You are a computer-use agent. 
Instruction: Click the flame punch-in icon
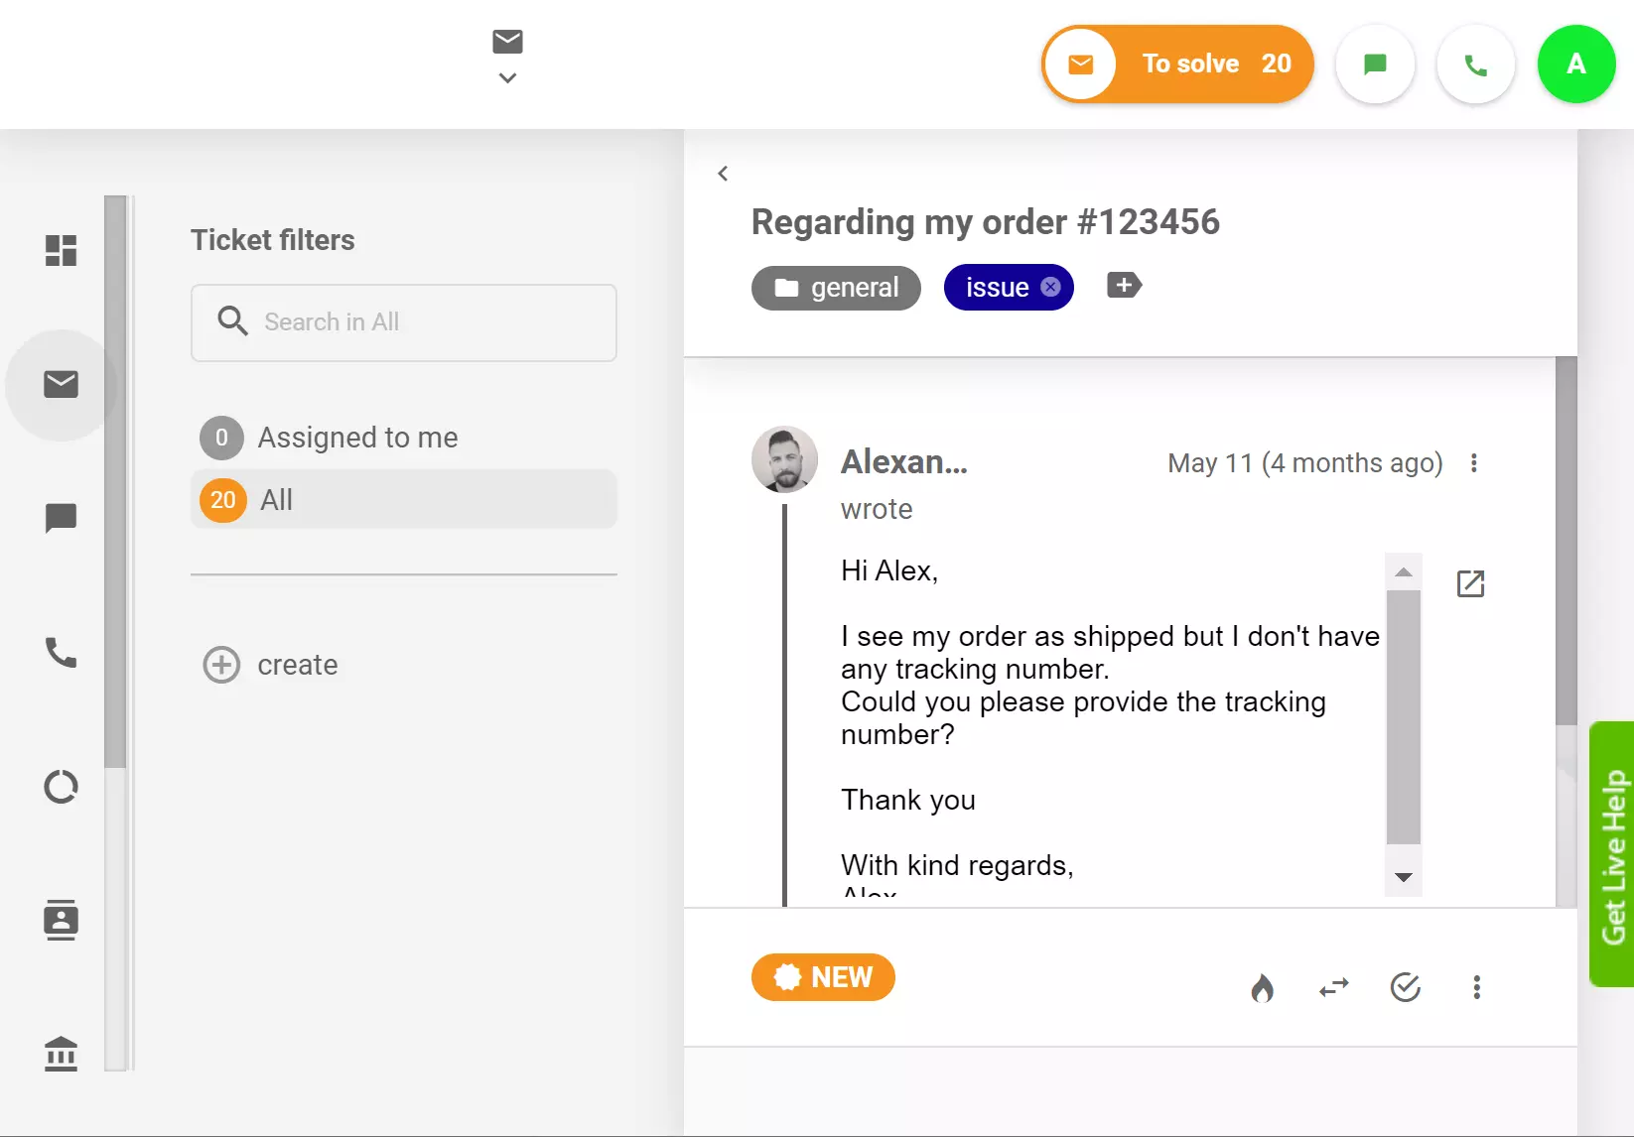[1263, 987]
